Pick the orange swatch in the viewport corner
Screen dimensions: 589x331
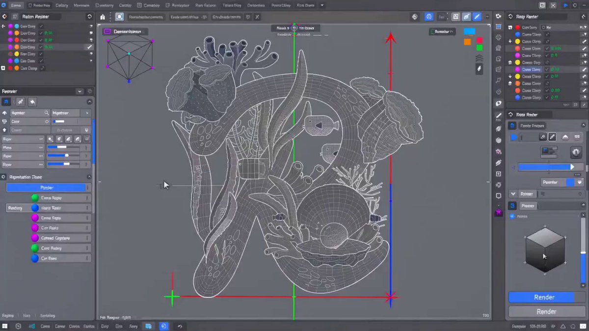point(467,42)
